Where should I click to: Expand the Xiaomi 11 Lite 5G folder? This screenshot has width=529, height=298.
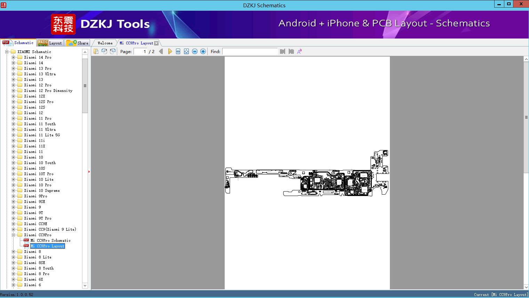(x=13, y=135)
